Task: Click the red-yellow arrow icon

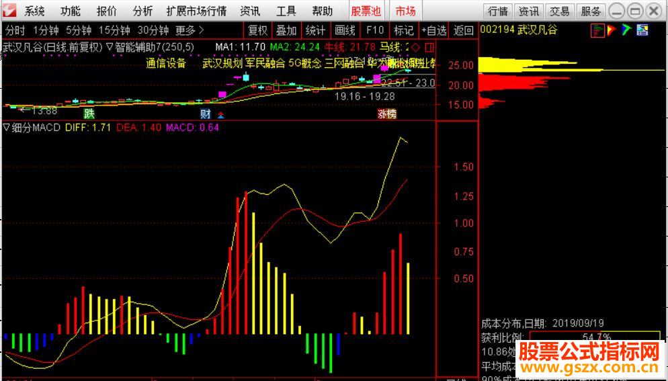Action: point(612,30)
